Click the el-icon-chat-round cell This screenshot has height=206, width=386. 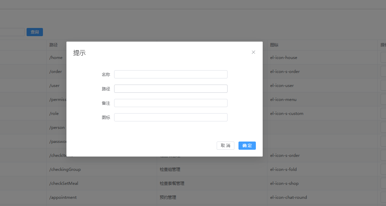[x=288, y=197]
